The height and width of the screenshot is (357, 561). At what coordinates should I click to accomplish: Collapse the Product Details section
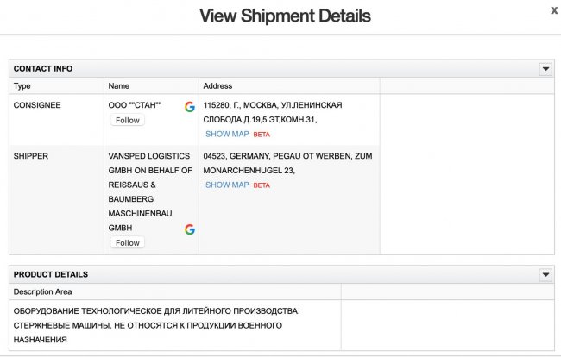click(x=545, y=274)
